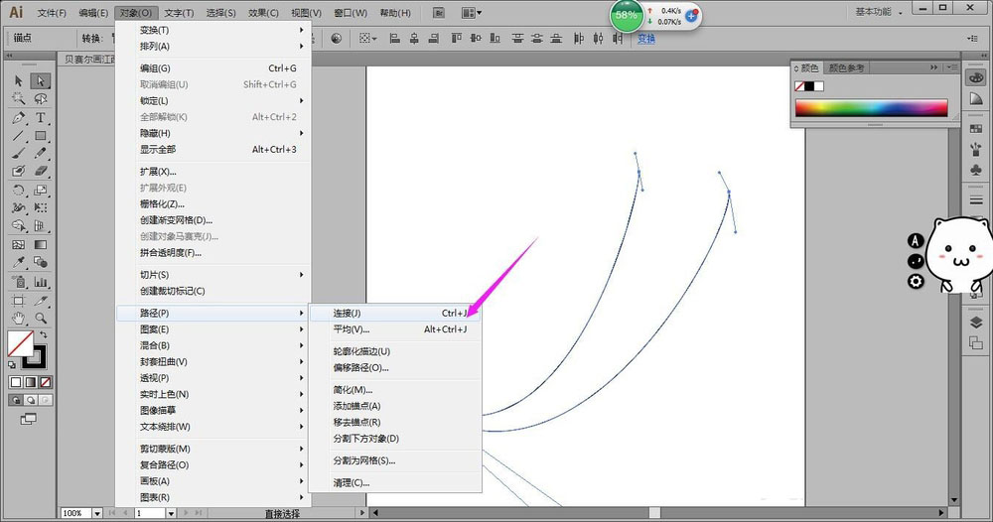Open the zoom level dropdown arrow
This screenshot has width=993, height=522.
(x=97, y=513)
